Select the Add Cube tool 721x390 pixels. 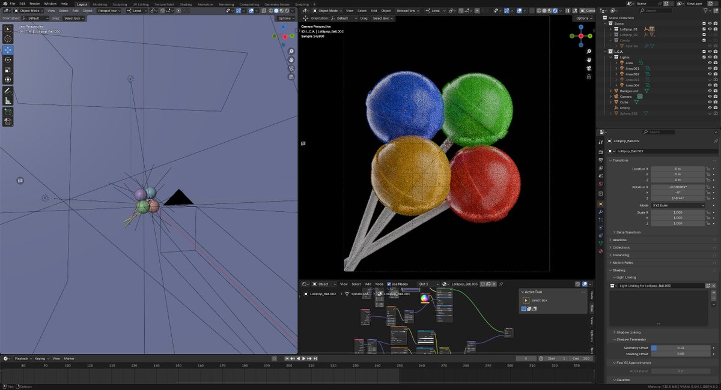click(8, 112)
